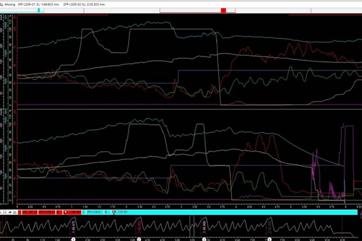Click the time axis ruler below the lower graph
362x241 pixels.
[x=189, y=206]
